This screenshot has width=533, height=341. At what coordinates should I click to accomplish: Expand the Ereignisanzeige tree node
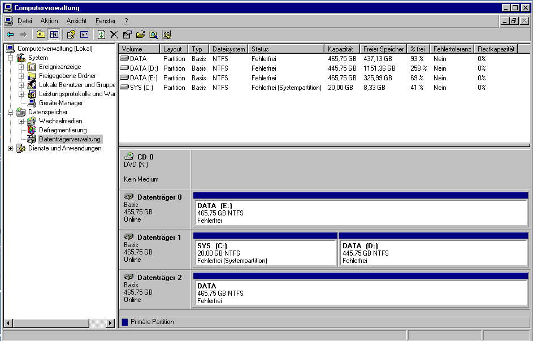pyautogui.click(x=21, y=67)
